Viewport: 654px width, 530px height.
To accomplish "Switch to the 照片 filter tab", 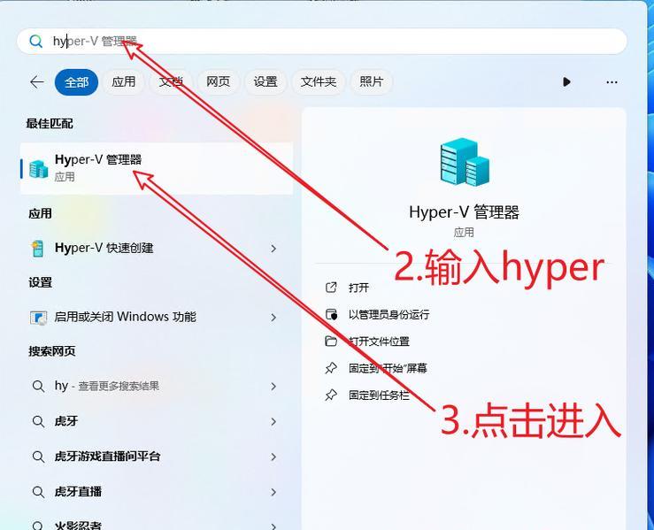I will point(371,81).
